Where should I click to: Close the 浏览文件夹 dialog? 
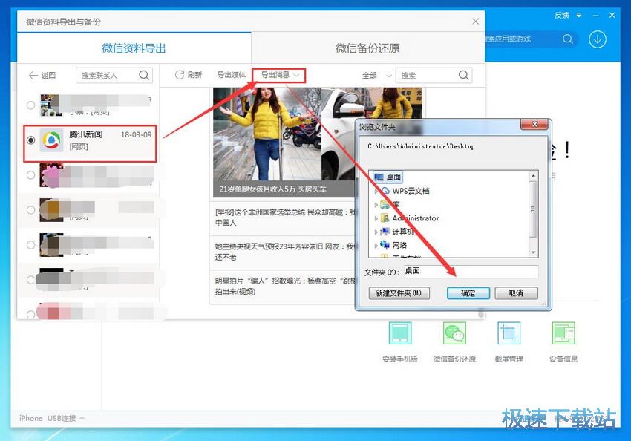pos(534,124)
